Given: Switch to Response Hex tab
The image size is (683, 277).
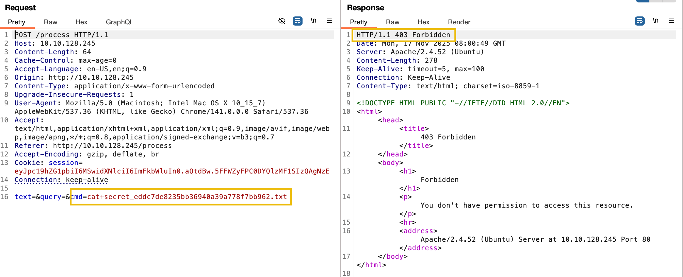Looking at the screenshot, I should [423, 22].
